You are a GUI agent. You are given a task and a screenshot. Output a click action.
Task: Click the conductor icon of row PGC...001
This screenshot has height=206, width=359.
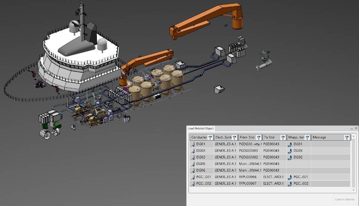tap(193, 177)
